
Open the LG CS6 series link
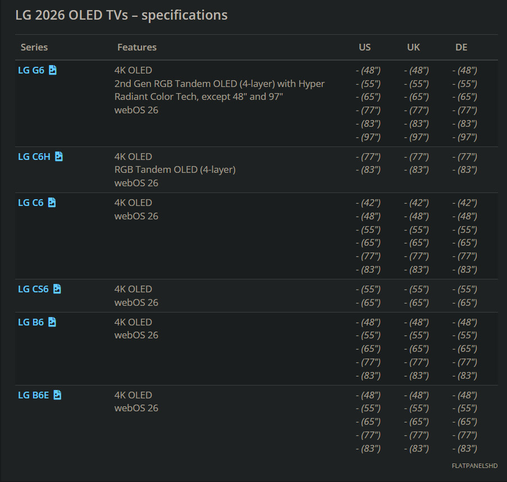click(x=33, y=289)
